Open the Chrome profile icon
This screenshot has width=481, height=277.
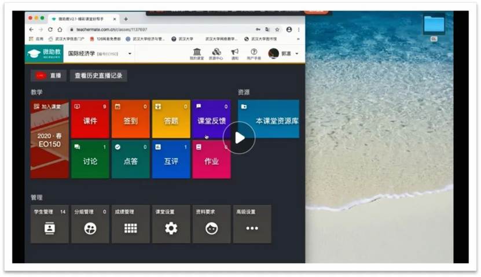point(289,29)
